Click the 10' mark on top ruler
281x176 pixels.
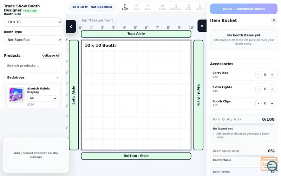[191, 28]
